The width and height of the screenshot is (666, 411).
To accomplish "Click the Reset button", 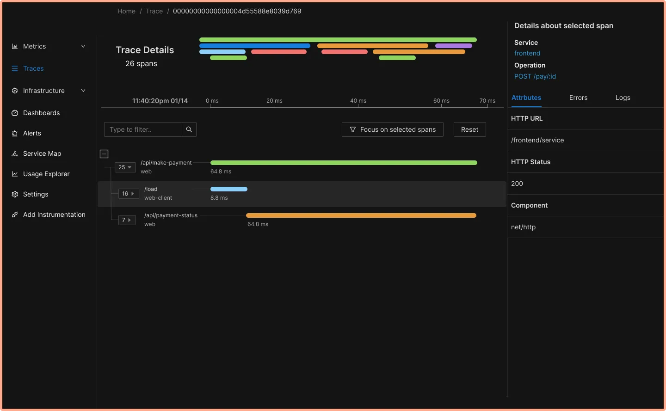I will [x=469, y=129].
